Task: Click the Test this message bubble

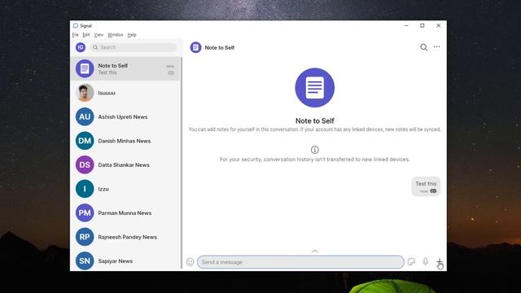Action: tap(426, 186)
